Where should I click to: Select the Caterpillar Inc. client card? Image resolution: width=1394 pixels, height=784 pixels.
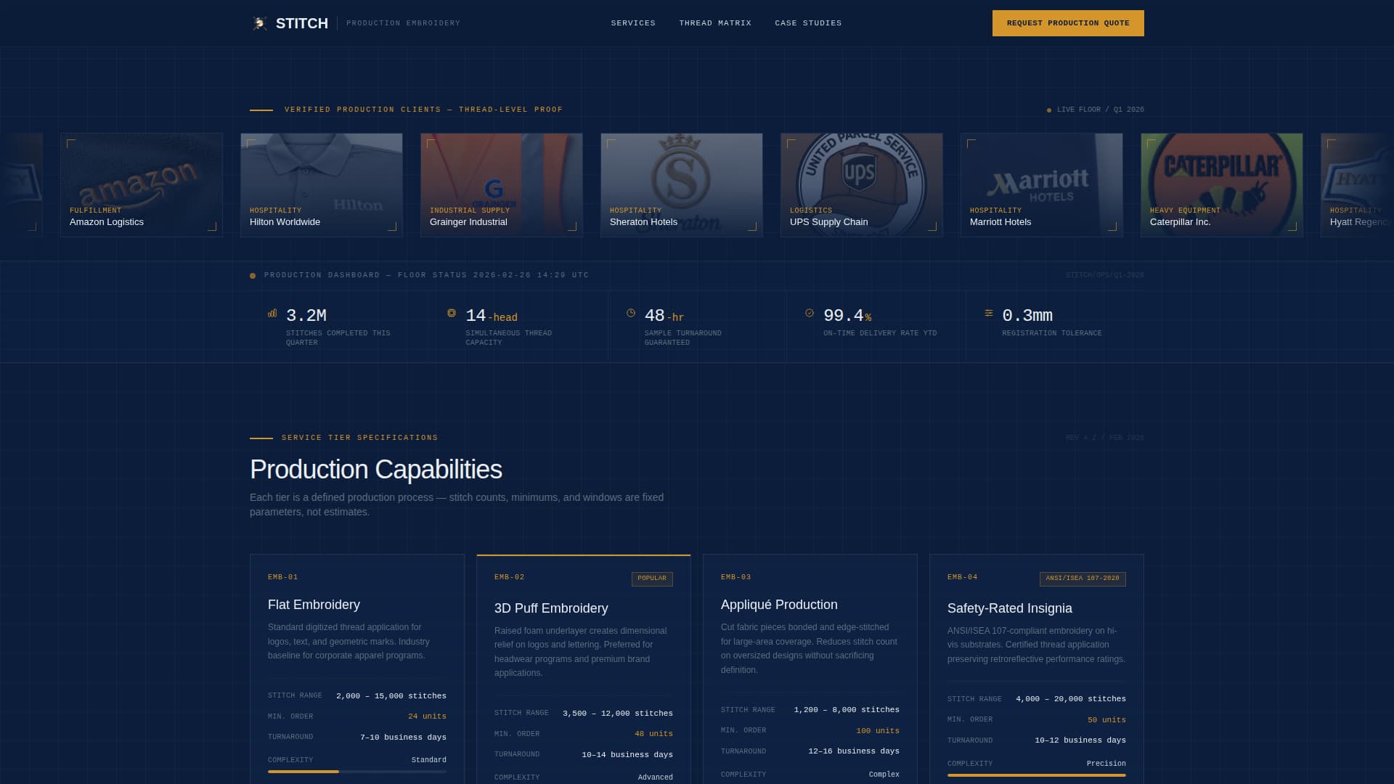(1222, 184)
